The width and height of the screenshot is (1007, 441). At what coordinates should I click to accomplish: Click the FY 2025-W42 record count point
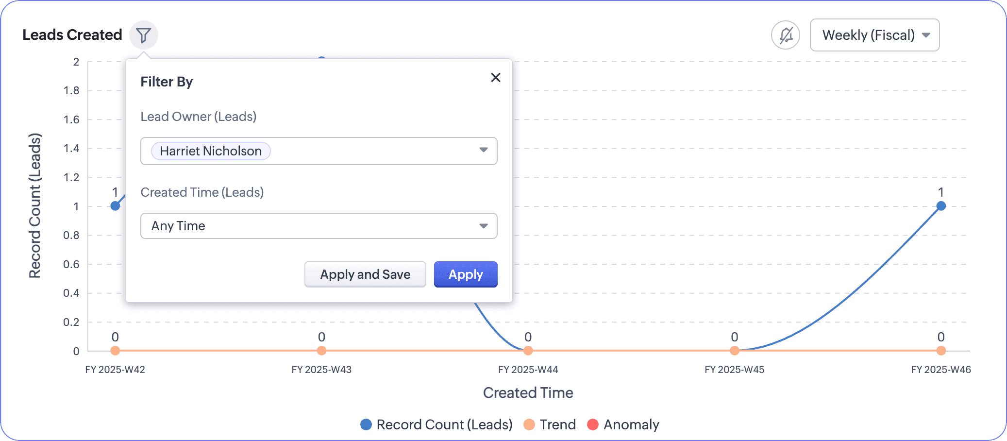[115, 206]
